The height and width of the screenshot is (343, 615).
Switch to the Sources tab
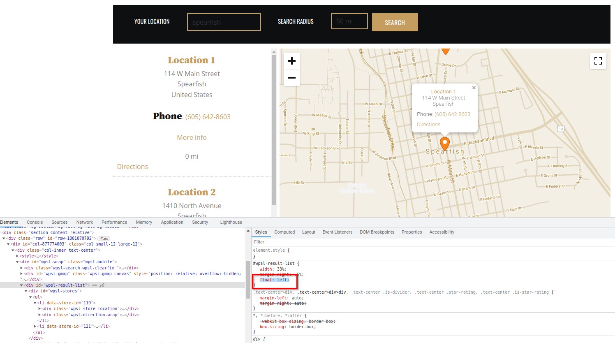(60, 222)
